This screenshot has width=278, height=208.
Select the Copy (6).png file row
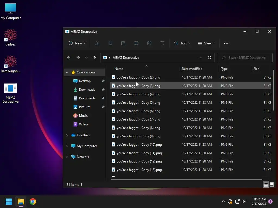[191, 111]
